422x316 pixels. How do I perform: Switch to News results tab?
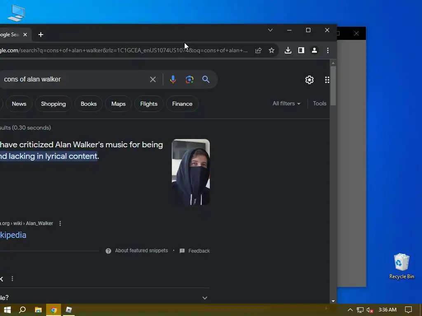click(x=19, y=104)
